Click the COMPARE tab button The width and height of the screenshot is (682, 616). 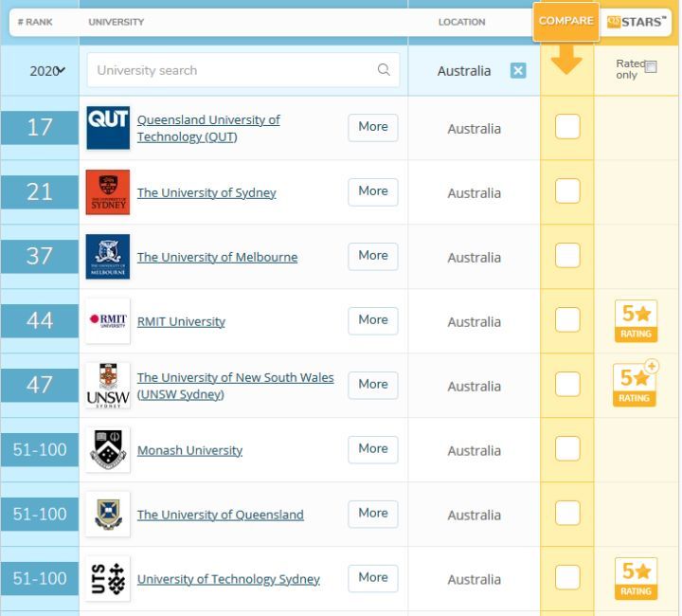pyautogui.click(x=565, y=21)
